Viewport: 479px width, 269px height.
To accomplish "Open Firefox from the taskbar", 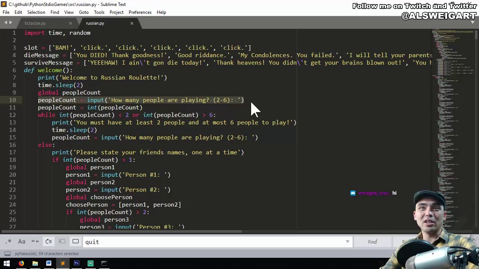I will 21,263.
